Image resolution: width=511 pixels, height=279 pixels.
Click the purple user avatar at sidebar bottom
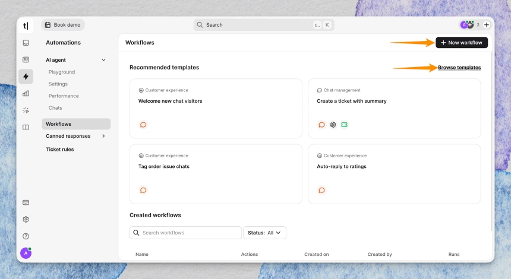click(x=26, y=253)
